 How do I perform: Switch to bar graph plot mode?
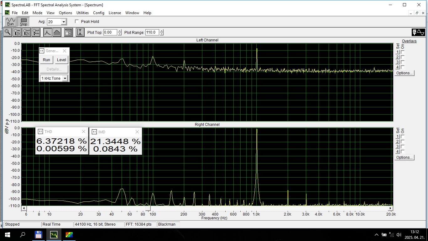pyautogui.click(x=57, y=32)
